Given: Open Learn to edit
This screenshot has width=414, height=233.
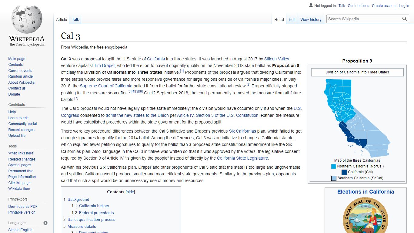Looking at the screenshot, I should coord(18,118).
